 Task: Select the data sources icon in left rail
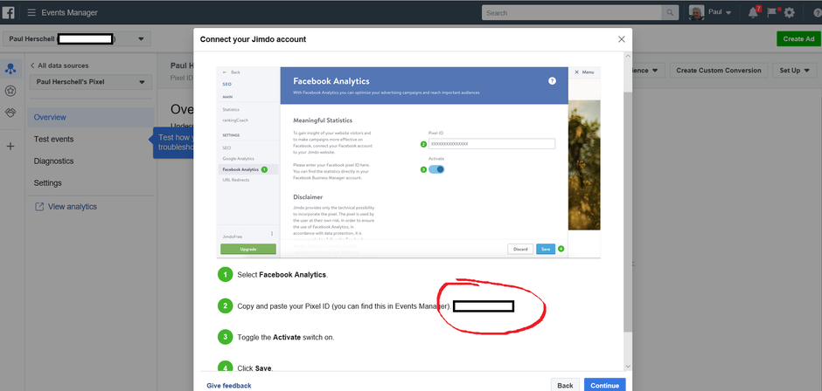(10, 68)
